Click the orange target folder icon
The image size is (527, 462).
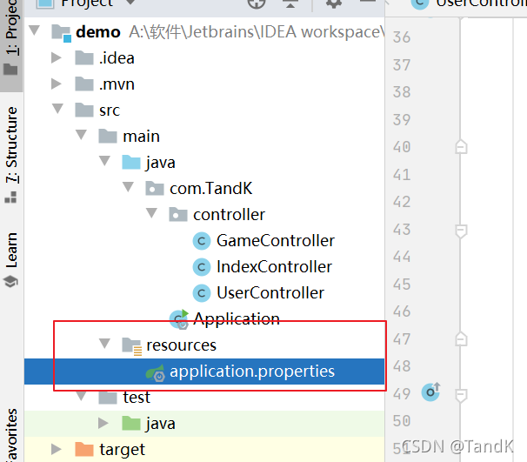pos(84,449)
